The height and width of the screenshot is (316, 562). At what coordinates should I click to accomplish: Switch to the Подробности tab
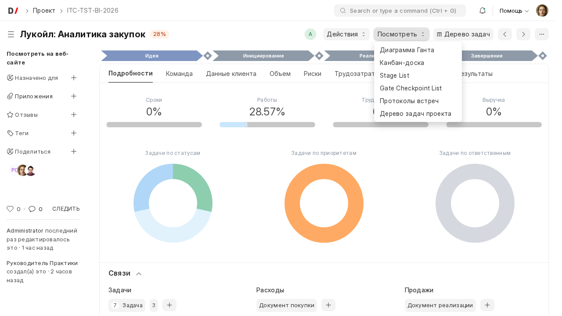pos(130,74)
